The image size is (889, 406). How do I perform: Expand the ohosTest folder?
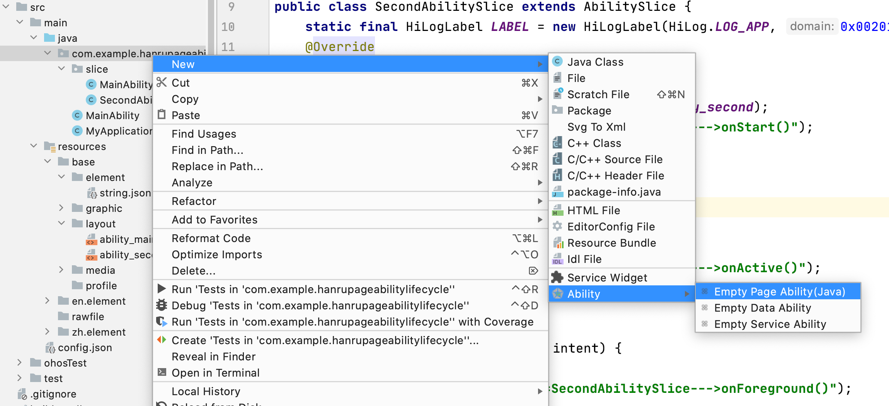pyautogui.click(x=20, y=363)
